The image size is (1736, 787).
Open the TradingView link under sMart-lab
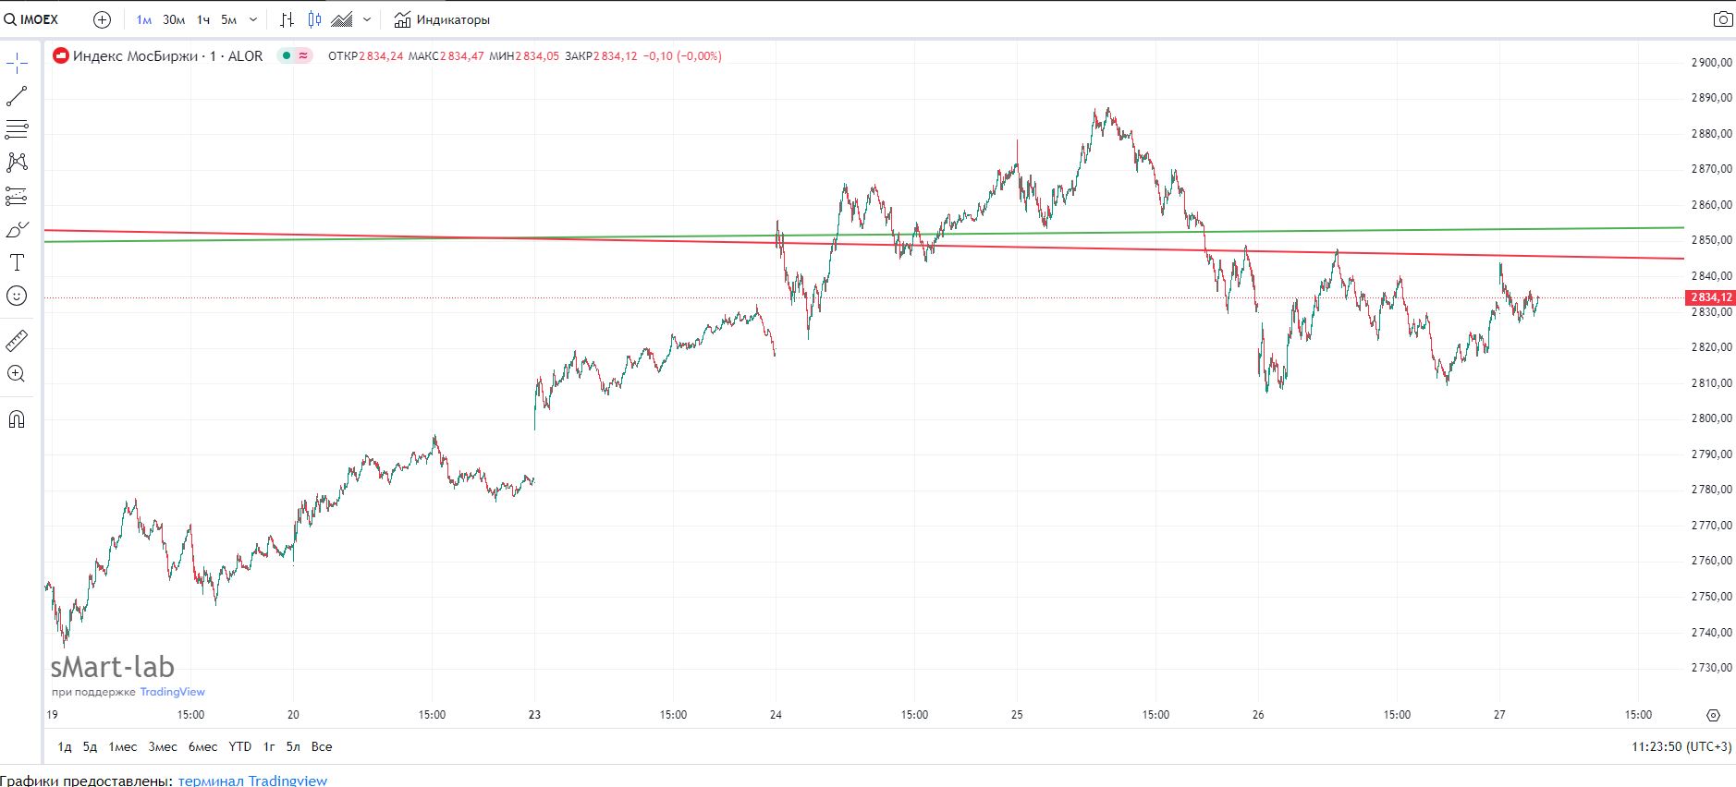point(173,692)
